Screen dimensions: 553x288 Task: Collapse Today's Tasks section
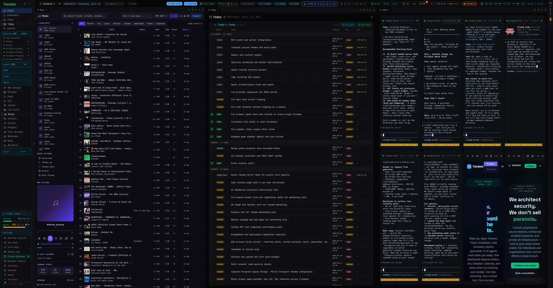(x=212, y=25)
